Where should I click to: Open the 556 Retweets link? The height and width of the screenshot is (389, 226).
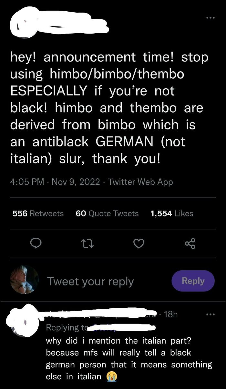(x=37, y=213)
